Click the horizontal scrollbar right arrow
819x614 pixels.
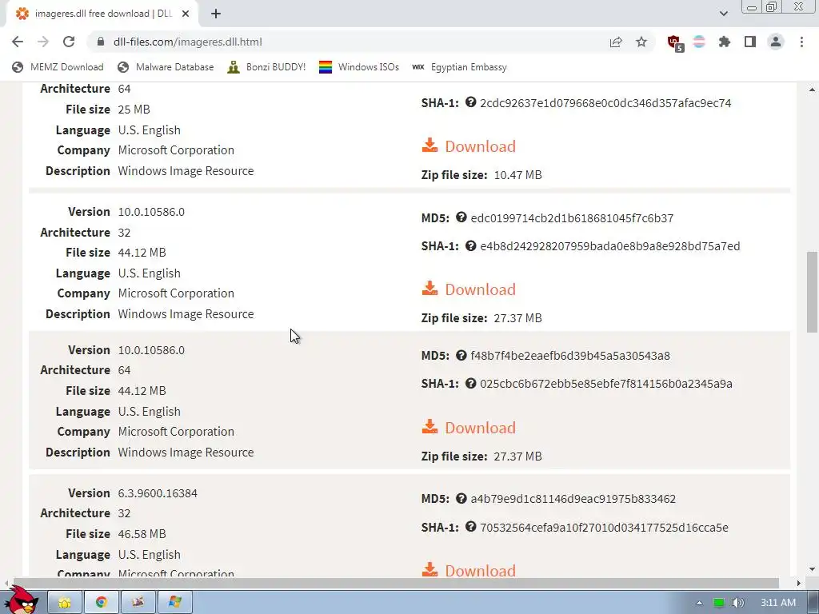799,583
